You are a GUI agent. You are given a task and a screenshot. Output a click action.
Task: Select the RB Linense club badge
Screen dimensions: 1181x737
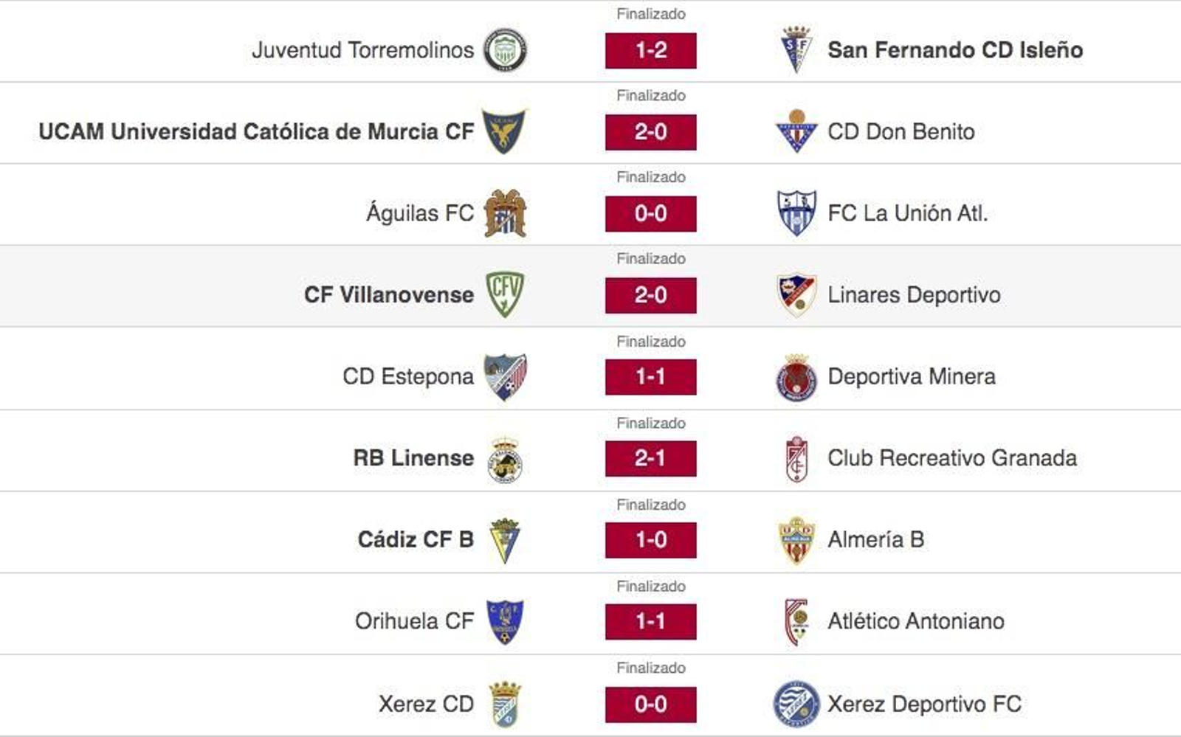(x=506, y=457)
